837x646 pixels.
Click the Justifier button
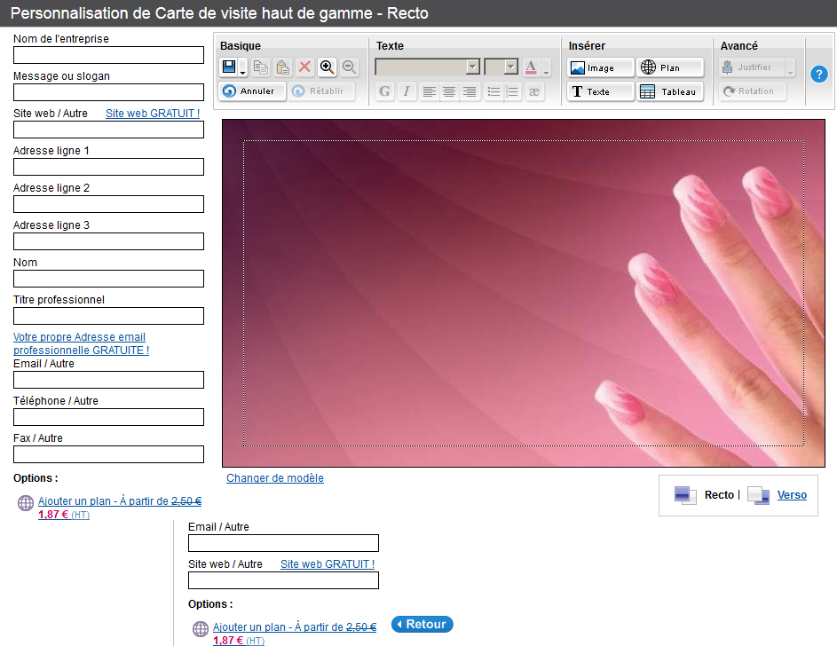point(752,67)
